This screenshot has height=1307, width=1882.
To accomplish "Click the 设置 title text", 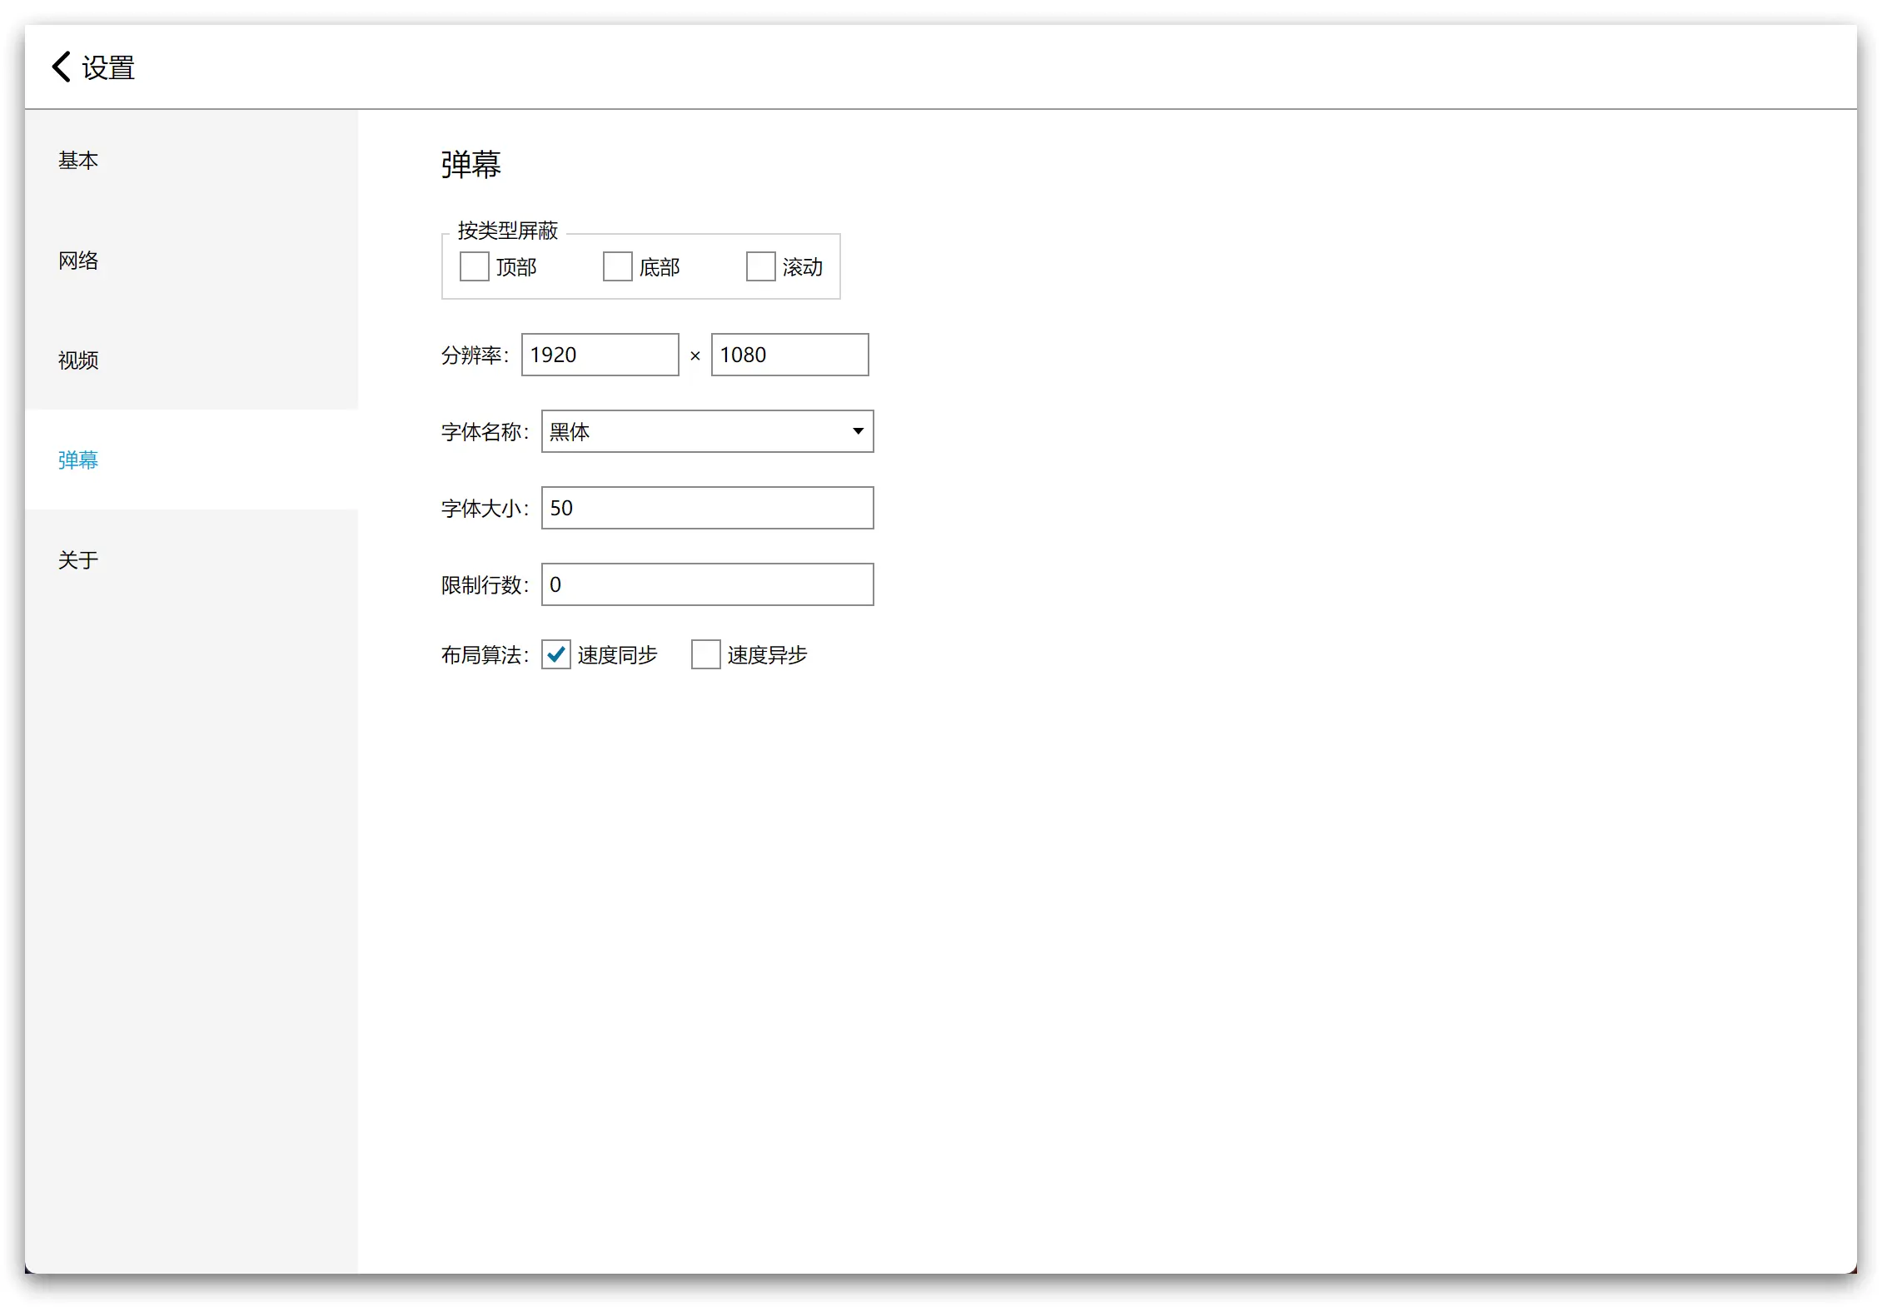I will pos(108,67).
